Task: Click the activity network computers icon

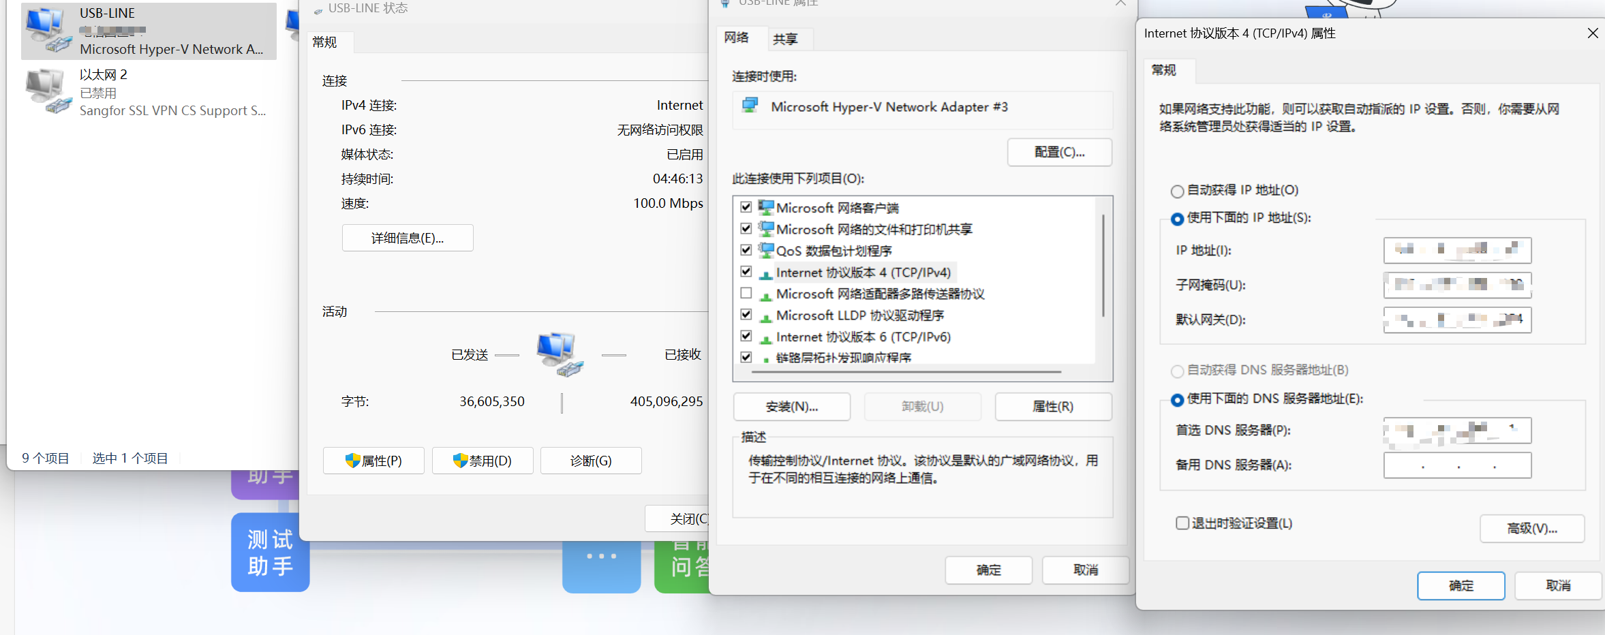Action: click(x=560, y=354)
